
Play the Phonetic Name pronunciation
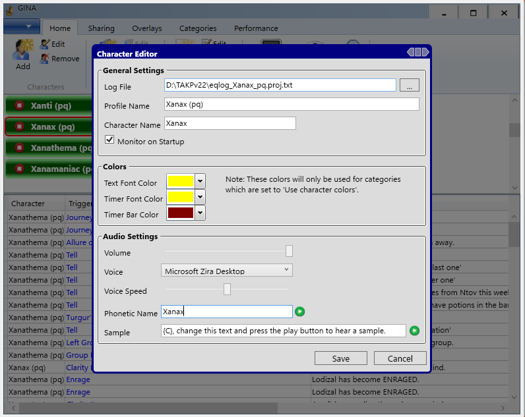click(300, 312)
